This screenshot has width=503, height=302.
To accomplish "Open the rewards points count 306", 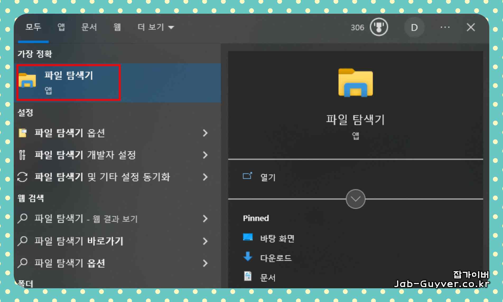I will (357, 27).
